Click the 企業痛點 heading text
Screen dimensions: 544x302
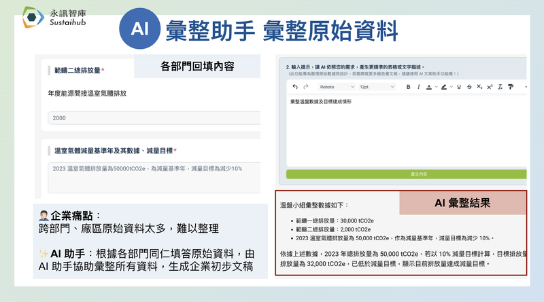[x=71, y=216]
